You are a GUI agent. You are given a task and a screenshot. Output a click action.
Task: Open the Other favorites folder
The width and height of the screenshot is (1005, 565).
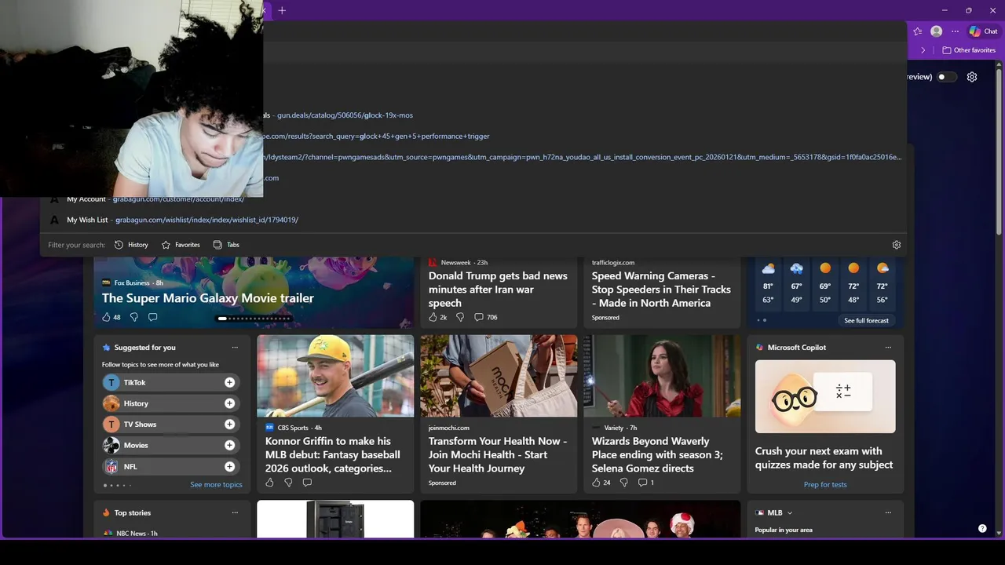pyautogui.click(x=969, y=50)
